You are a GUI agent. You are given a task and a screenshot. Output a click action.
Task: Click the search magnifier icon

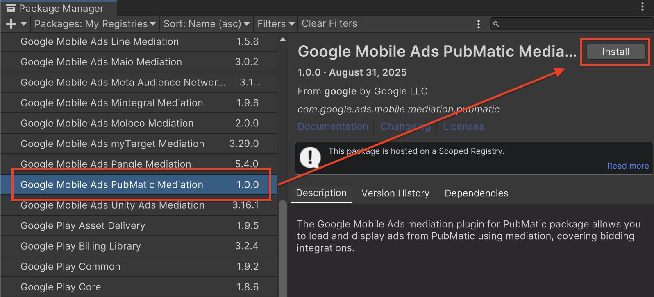tap(496, 24)
